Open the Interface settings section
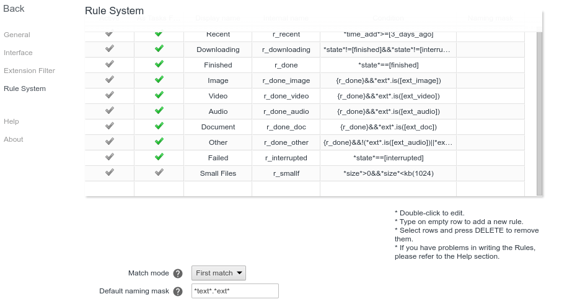The image size is (585, 307). pyautogui.click(x=18, y=53)
